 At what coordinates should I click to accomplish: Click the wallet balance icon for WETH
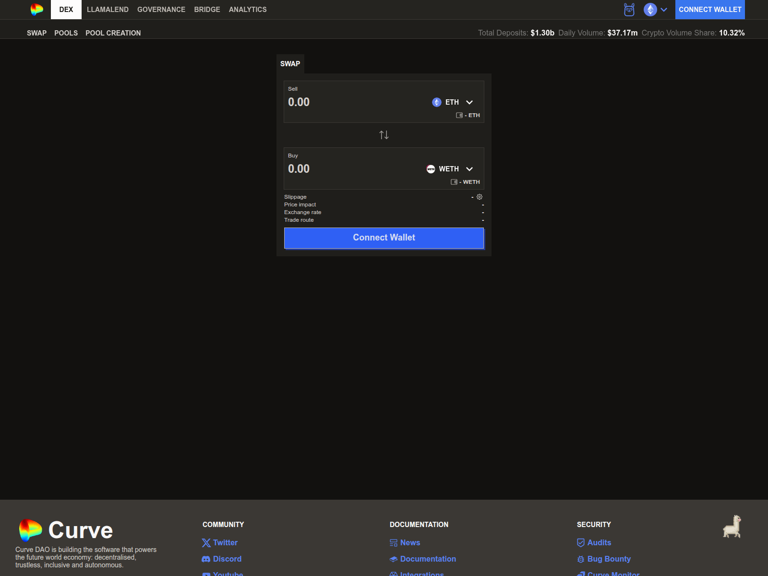[x=454, y=182]
